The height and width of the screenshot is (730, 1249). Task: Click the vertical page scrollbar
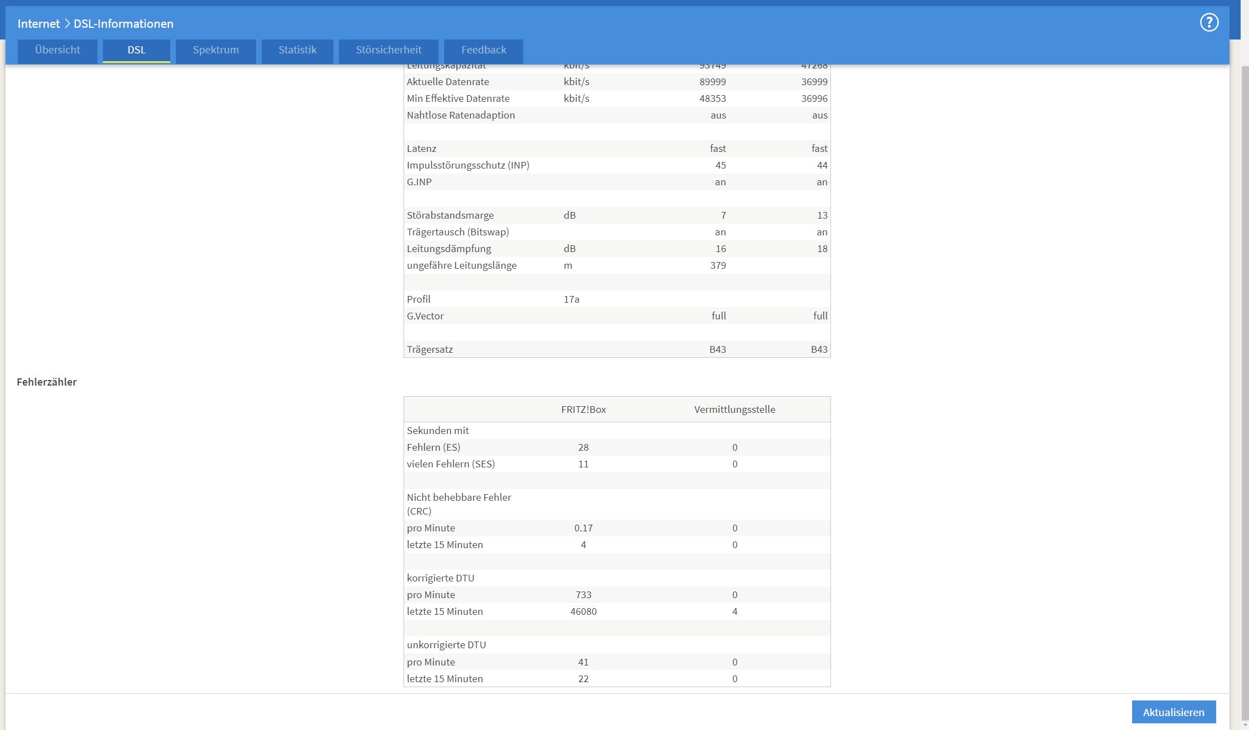[x=1245, y=389]
